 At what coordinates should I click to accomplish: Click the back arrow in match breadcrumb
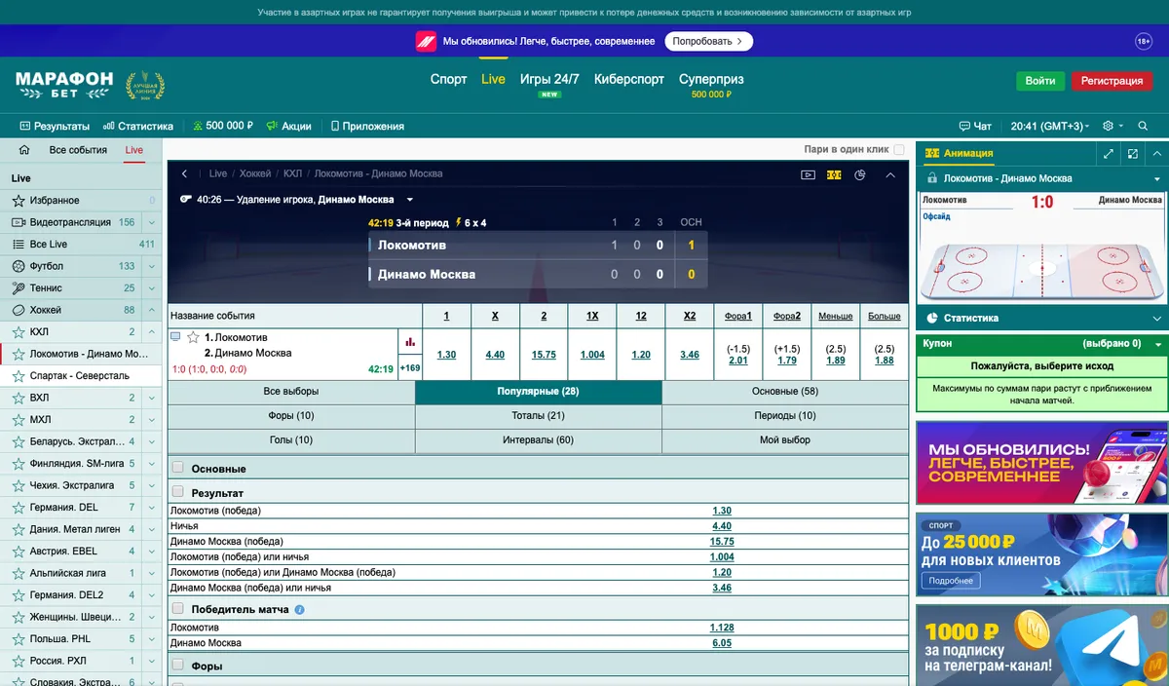[185, 173]
